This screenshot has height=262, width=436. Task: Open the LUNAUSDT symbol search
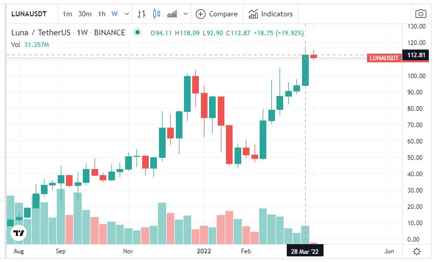pyautogui.click(x=29, y=14)
